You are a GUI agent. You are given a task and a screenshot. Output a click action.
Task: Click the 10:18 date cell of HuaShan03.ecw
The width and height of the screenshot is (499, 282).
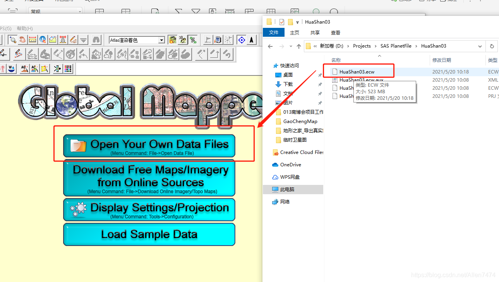pyautogui.click(x=451, y=72)
